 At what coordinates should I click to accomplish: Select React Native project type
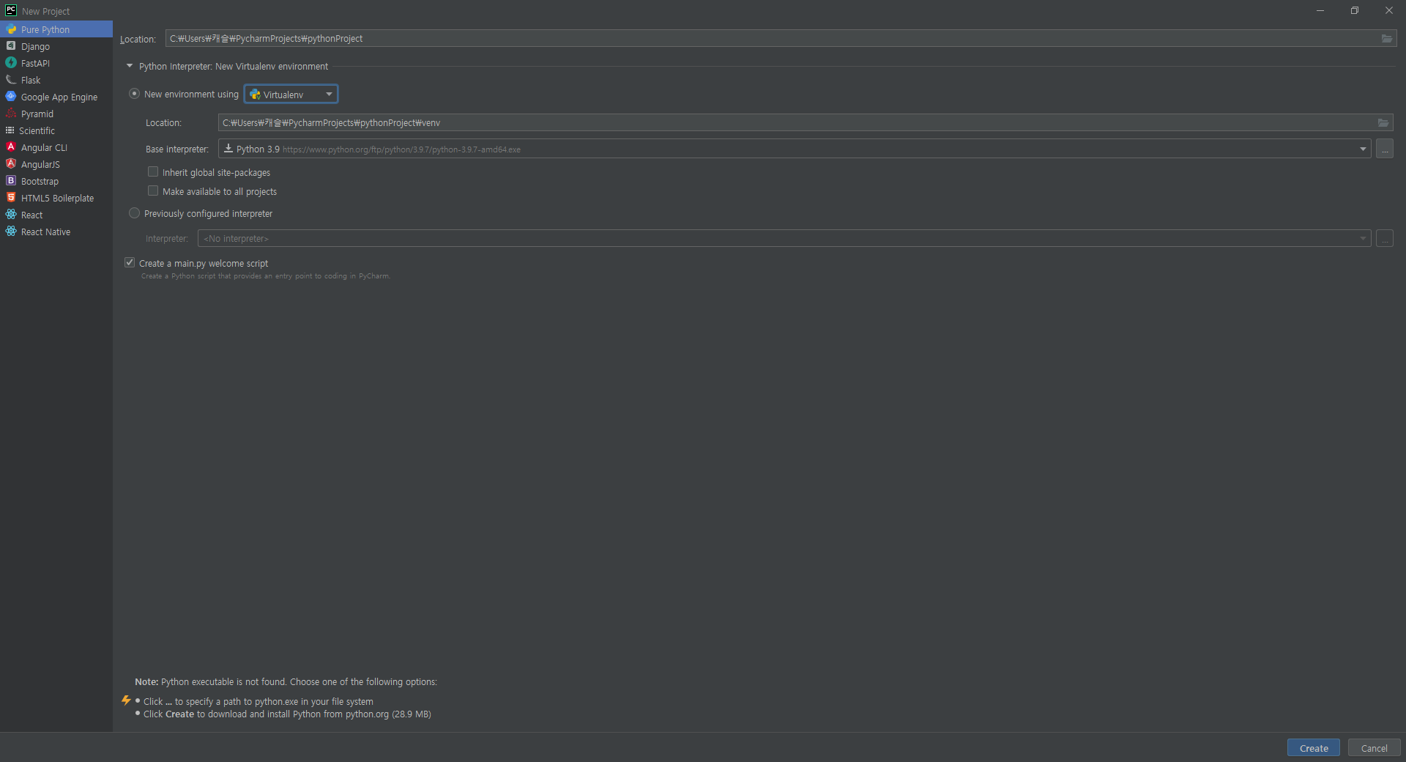pyautogui.click(x=56, y=232)
